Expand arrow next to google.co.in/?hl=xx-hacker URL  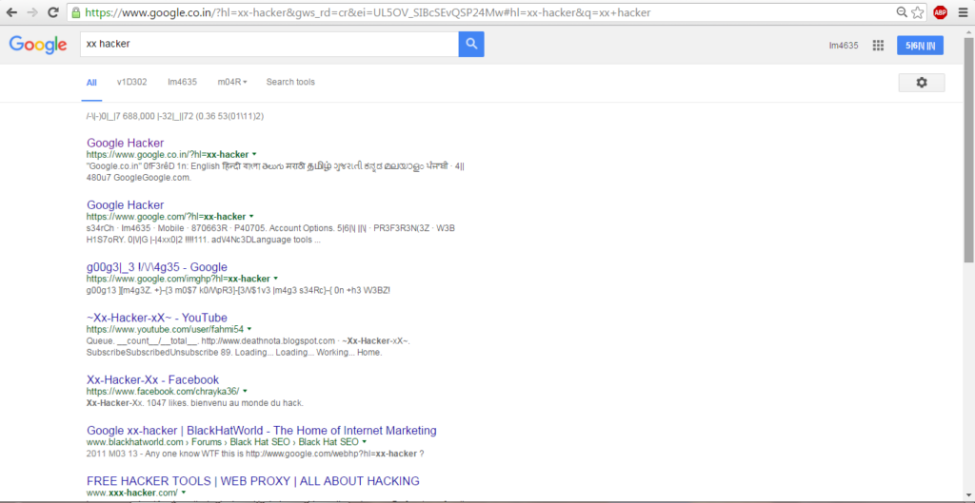tap(254, 154)
